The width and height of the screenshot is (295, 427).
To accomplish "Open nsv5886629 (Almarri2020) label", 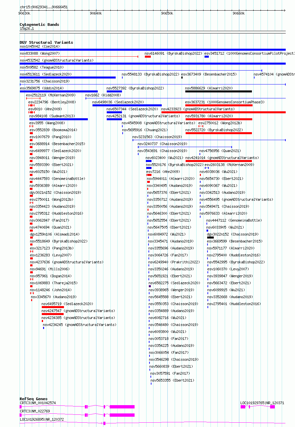I will pos(209,88).
